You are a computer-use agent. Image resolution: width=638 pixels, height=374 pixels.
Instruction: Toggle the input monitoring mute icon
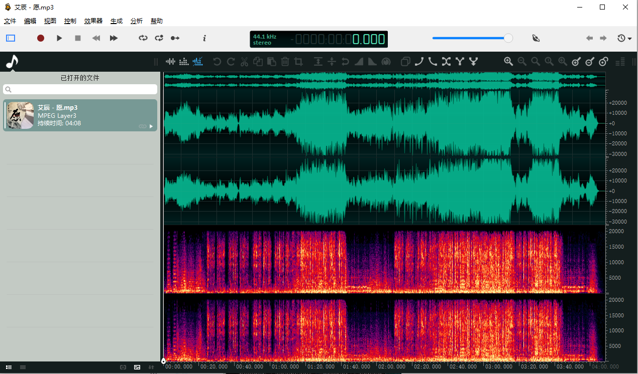[x=536, y=38]
